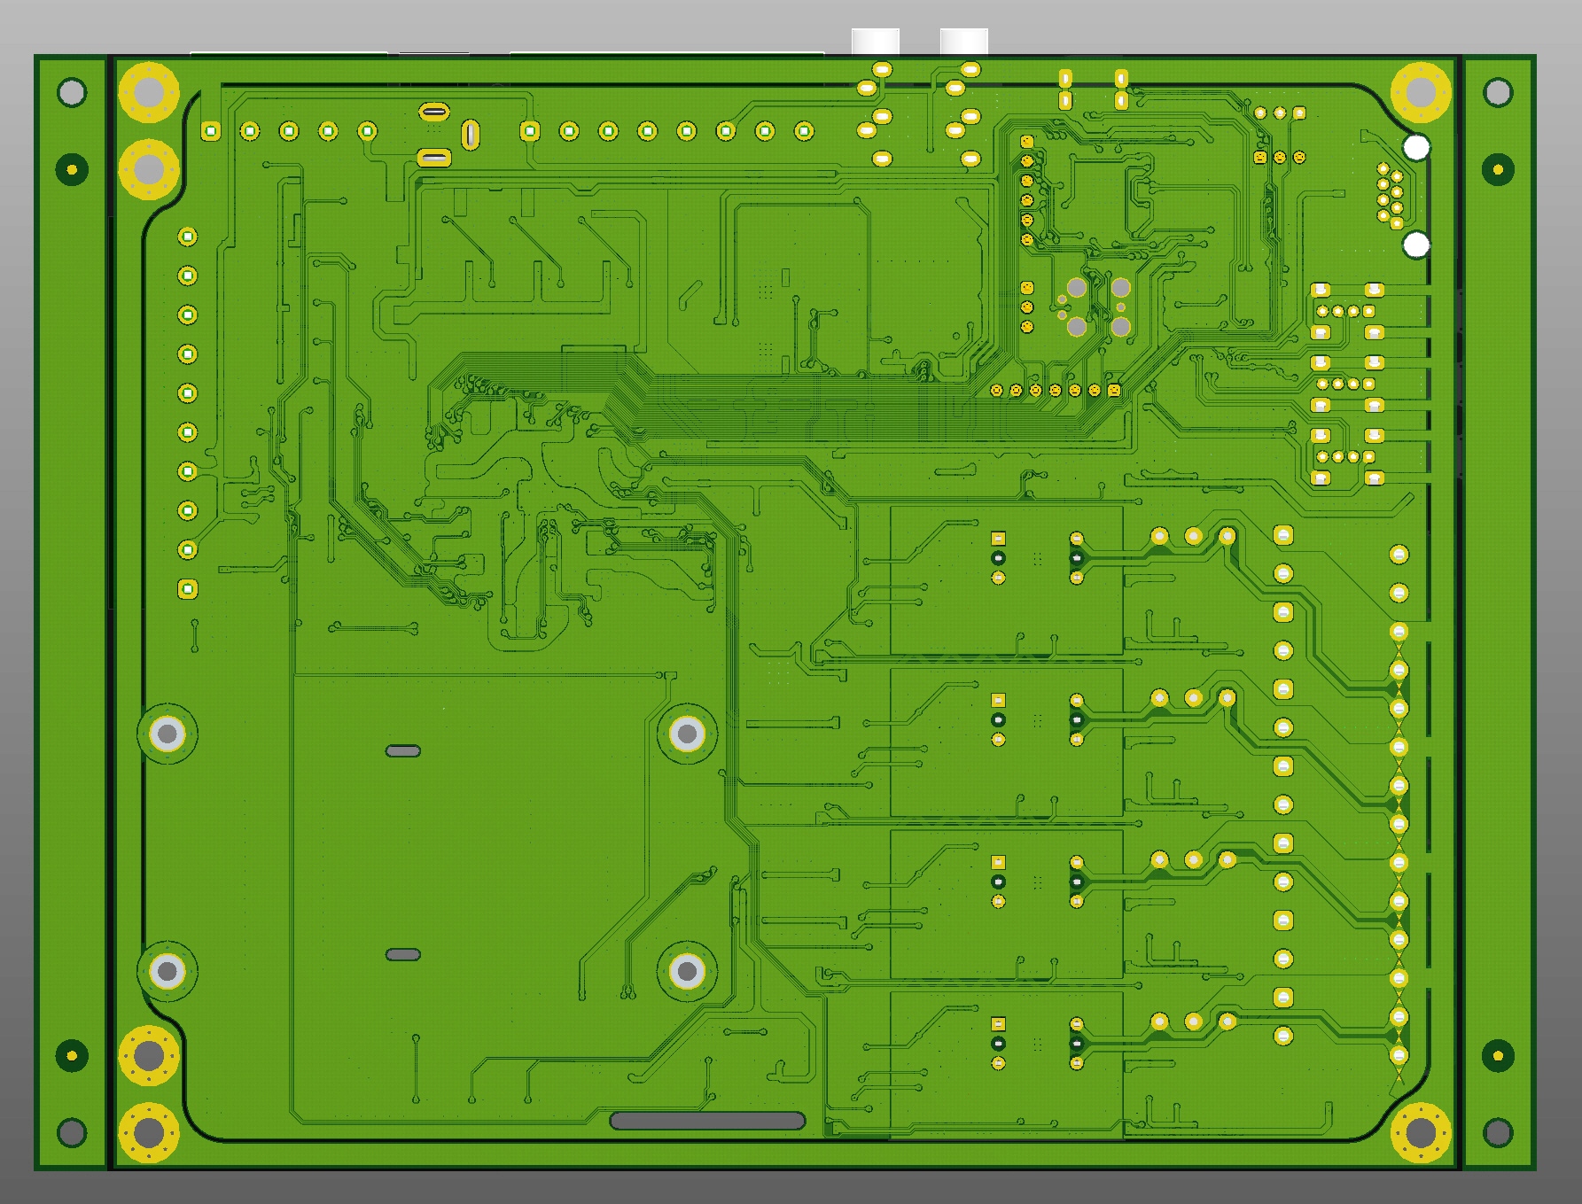Image resolution: width=1582 pixels, height=1204 pixels.
Task: Click the lower dark fiducial dot on the right rail
Action: [1498, 1055]
